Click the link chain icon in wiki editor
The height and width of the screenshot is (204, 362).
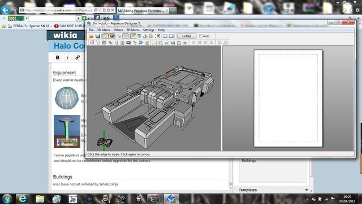77,57
